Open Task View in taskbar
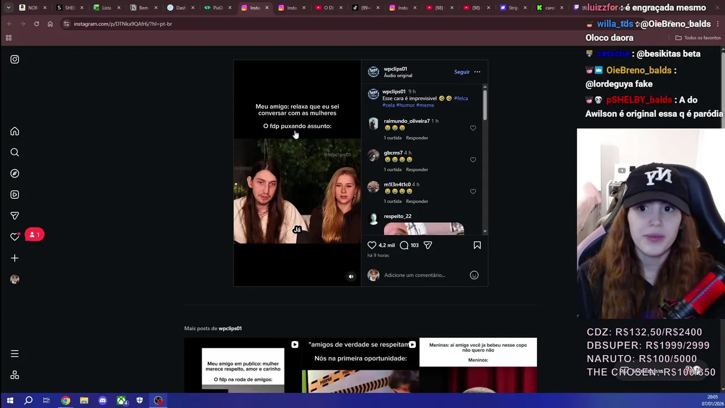Viewport: 725px width, 408px height. tap(46, 401)
